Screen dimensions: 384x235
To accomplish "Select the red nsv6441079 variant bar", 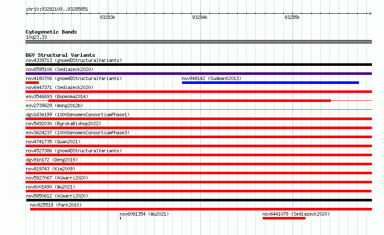I will [284, 218].
